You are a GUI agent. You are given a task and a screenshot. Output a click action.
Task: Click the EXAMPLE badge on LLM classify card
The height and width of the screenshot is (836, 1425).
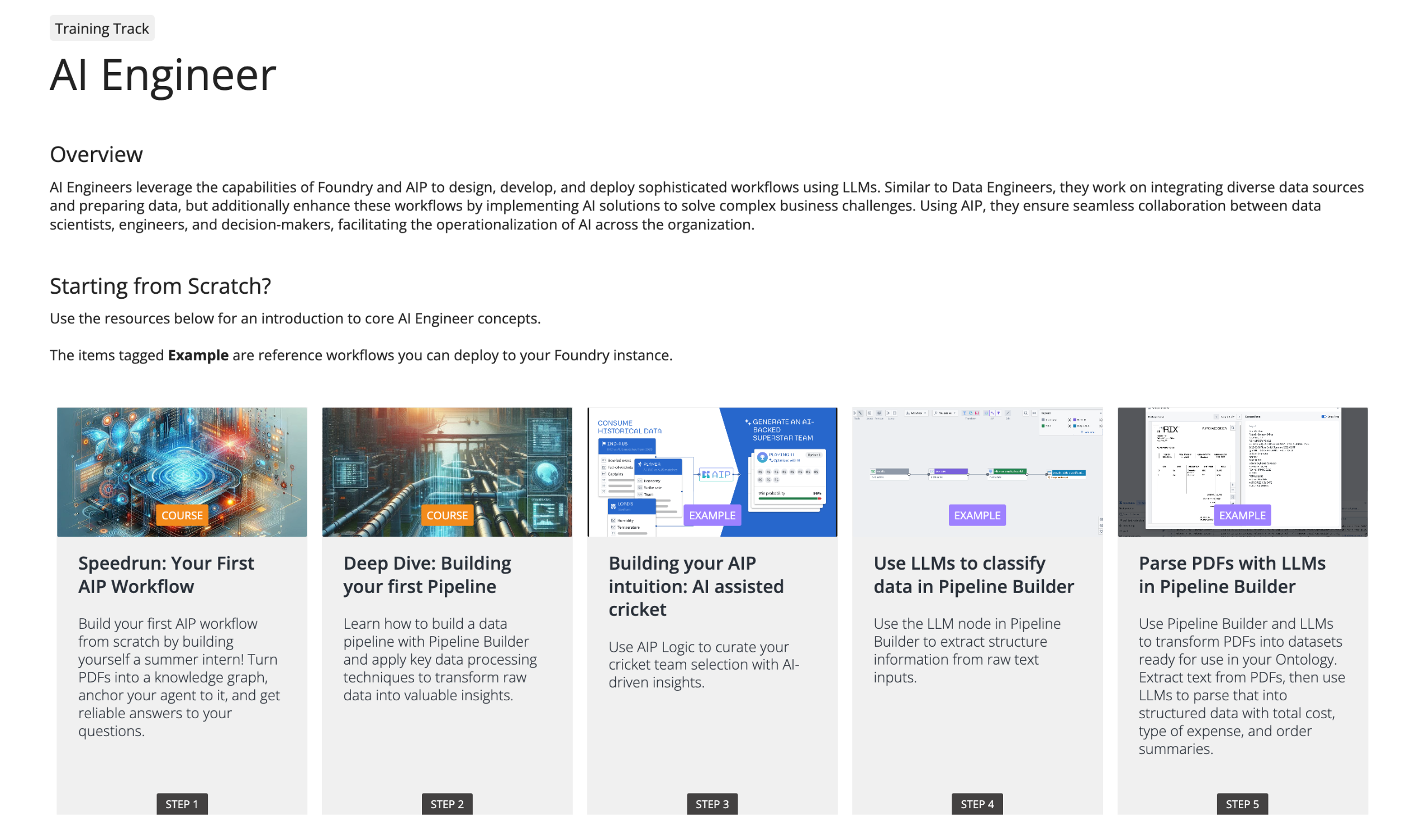[x=977, y=514]
